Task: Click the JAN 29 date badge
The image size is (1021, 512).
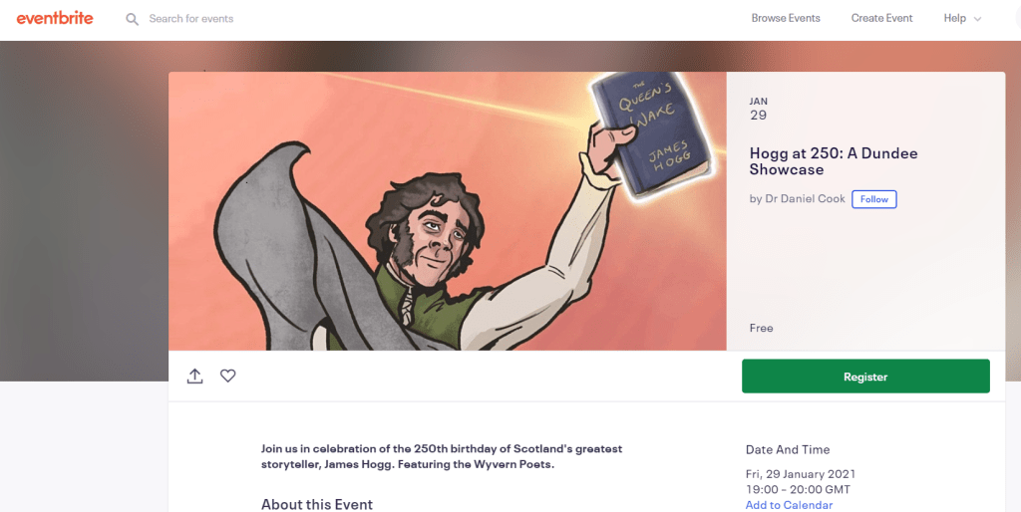Action: (759, 110)
